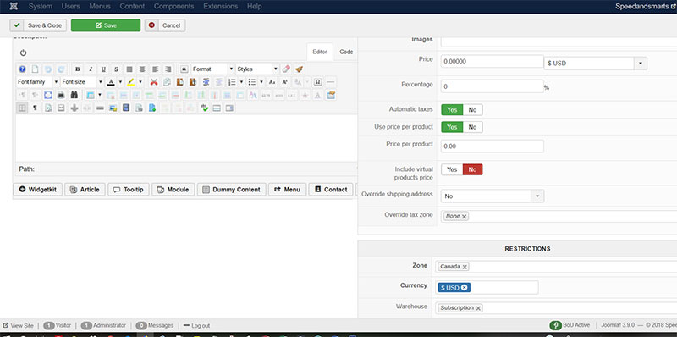This screenshot has width=677, height=337.
Task: Open the $ USD price currency dropdown
Action: click(x=596, y=63)
